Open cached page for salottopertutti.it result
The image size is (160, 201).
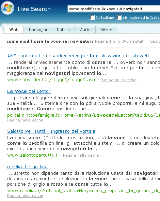(x=81, y=155)
